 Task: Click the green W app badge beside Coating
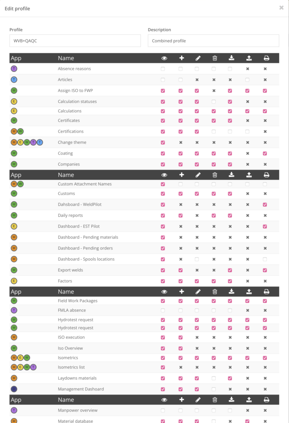pos(14,153)
